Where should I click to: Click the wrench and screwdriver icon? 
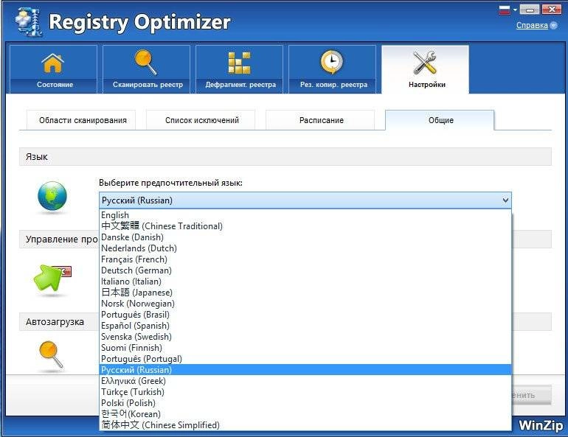tap(425, 63)
